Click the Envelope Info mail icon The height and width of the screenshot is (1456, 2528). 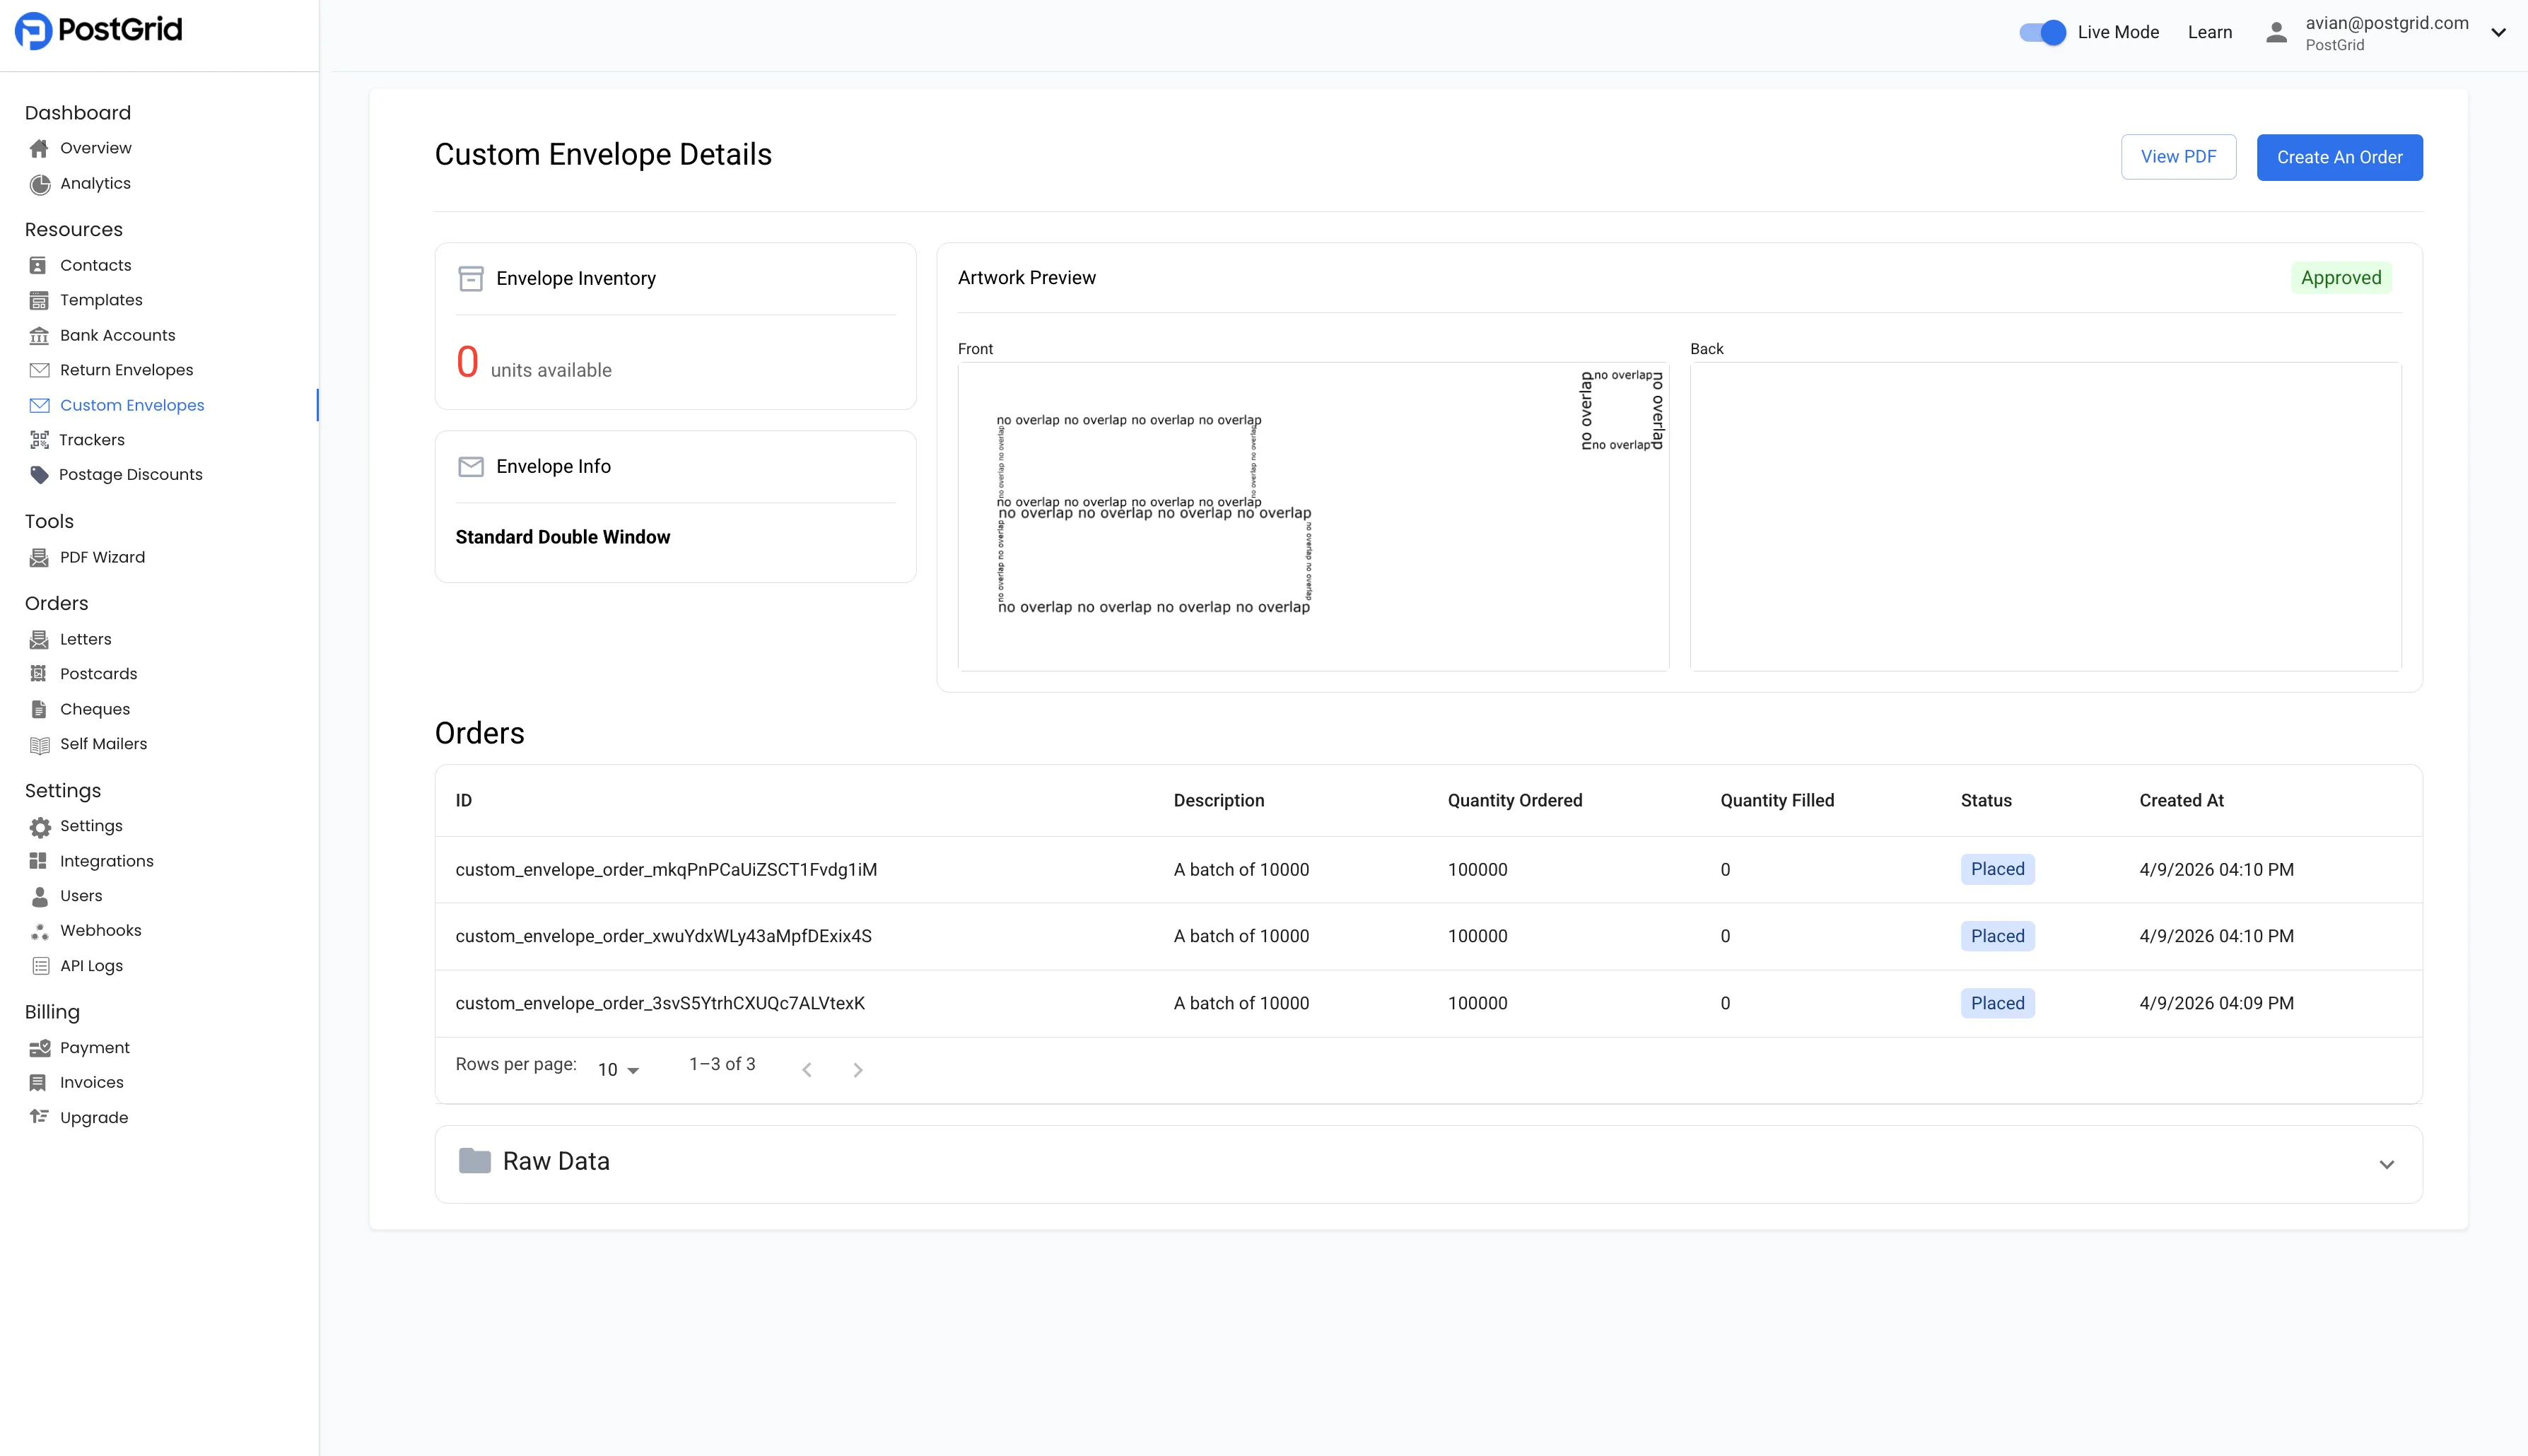coord(470,467)
